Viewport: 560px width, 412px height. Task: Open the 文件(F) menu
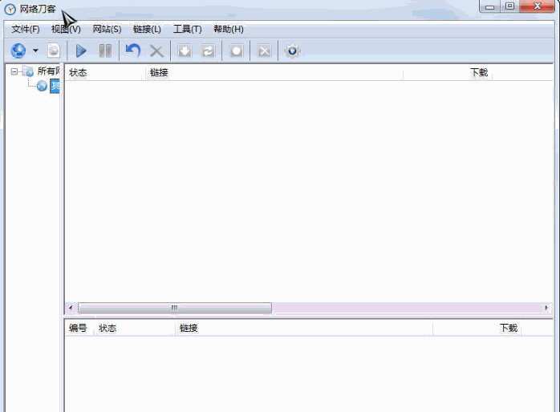point(26,29)
